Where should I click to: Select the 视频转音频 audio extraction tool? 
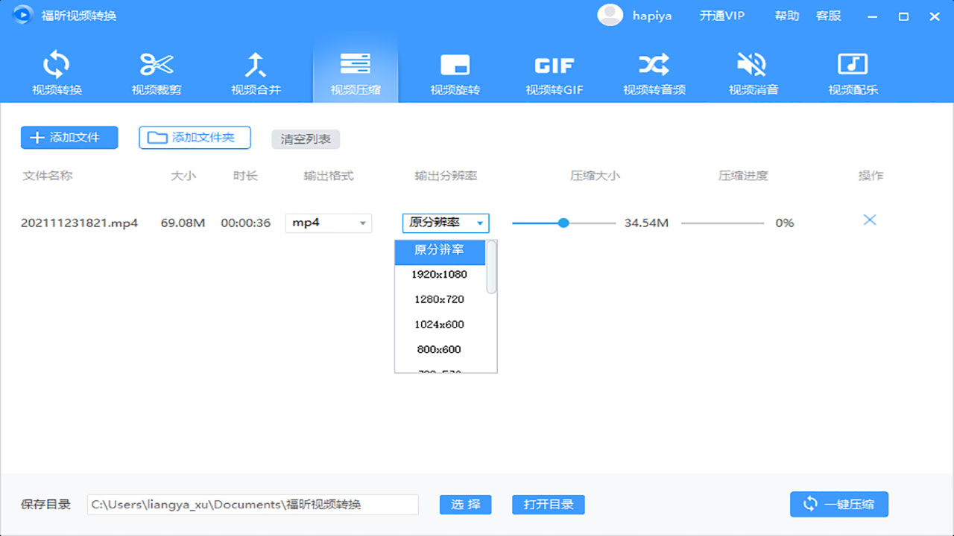[654, 72]
